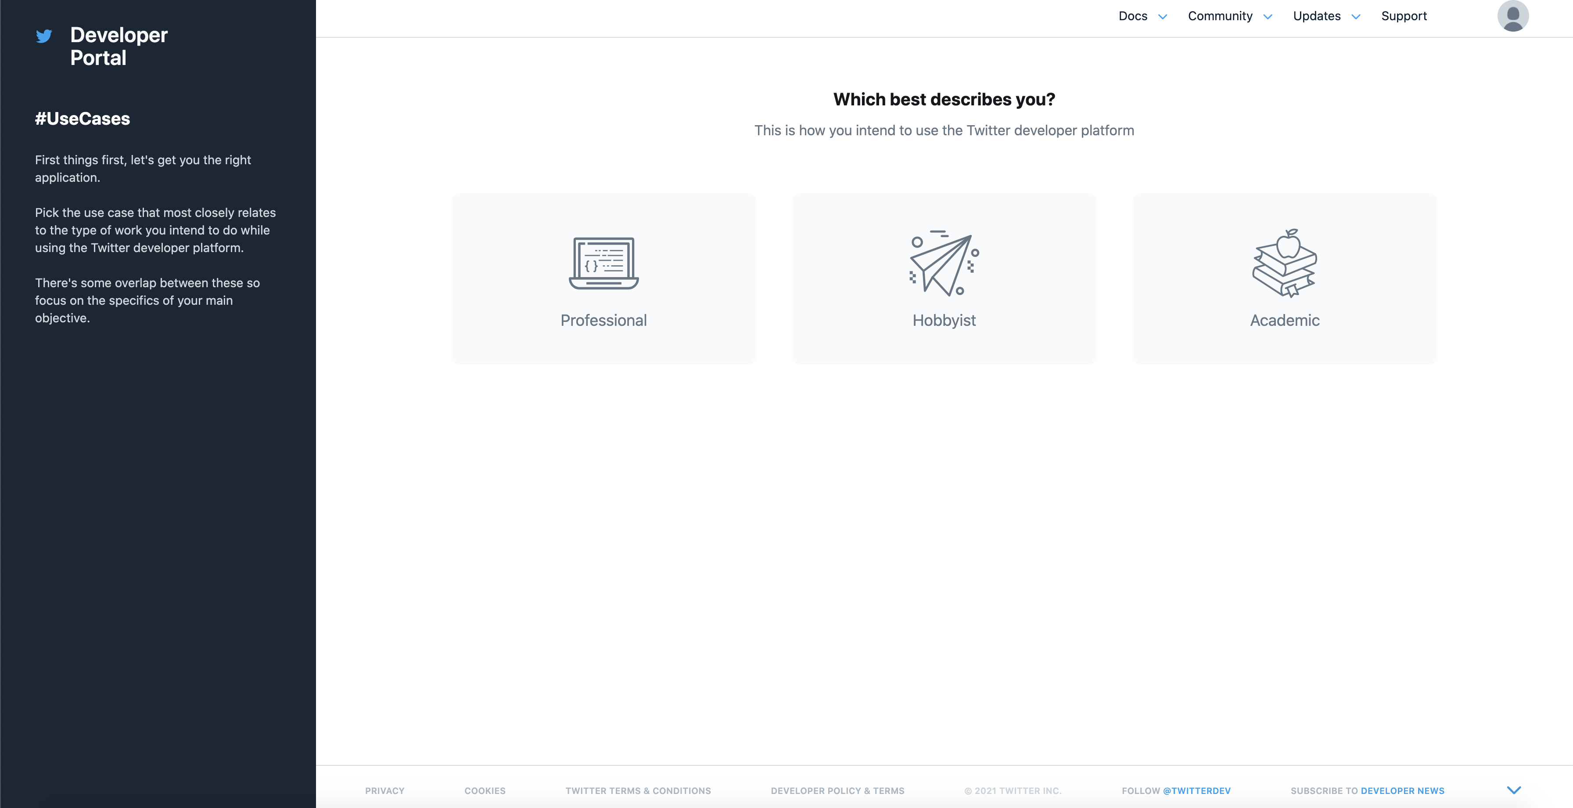Open Twitter Terms & Conditions link
Viewport: 1573px width, 808px height.
[x=638, y=790]
